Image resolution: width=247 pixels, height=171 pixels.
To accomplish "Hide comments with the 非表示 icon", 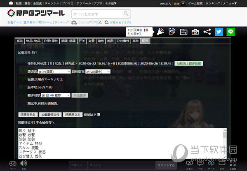I will (x=190, y=164).
